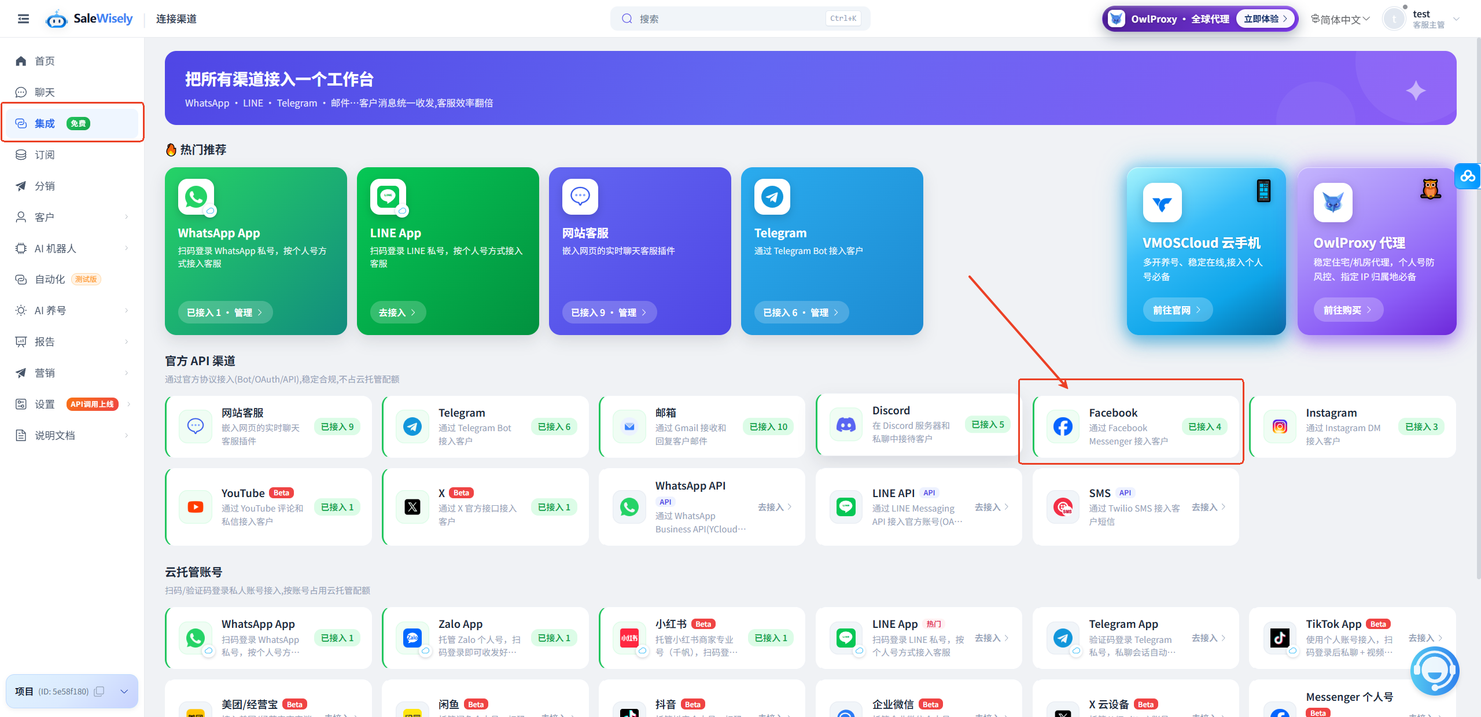This screenshot has height=717, width=1481.
Task: Open the customer support headset widget
Action: [1435, 671]
